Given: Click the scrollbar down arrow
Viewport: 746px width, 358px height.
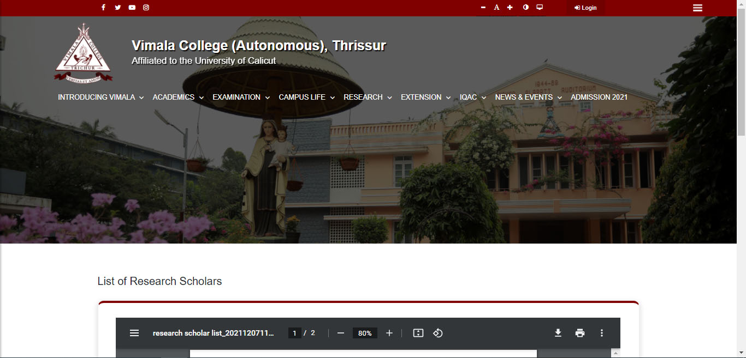Looking at the screenshot, I should point(741,354).
